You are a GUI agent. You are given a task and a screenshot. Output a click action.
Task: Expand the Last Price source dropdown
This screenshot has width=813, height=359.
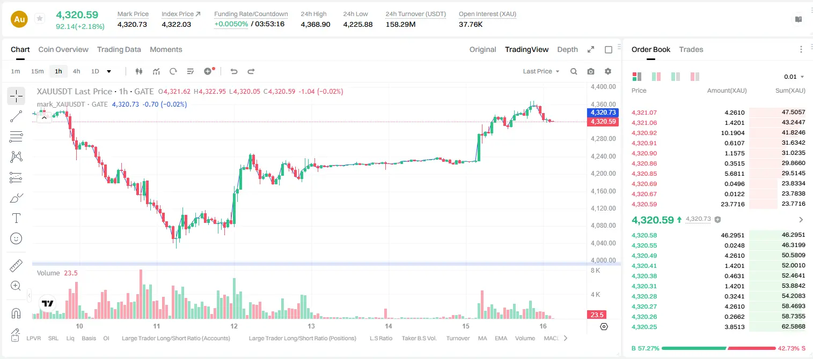tap(541, 71)
